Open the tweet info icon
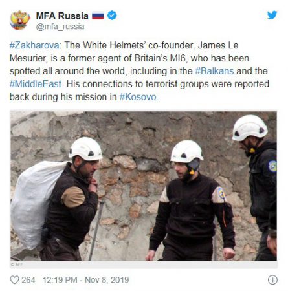 click(x=272, y=280)
